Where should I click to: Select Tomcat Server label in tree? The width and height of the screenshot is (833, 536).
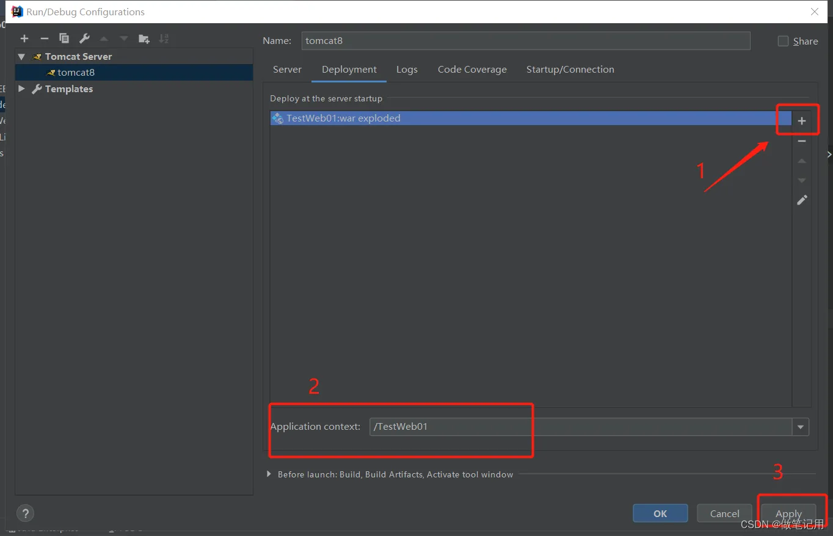click(78, 56)
